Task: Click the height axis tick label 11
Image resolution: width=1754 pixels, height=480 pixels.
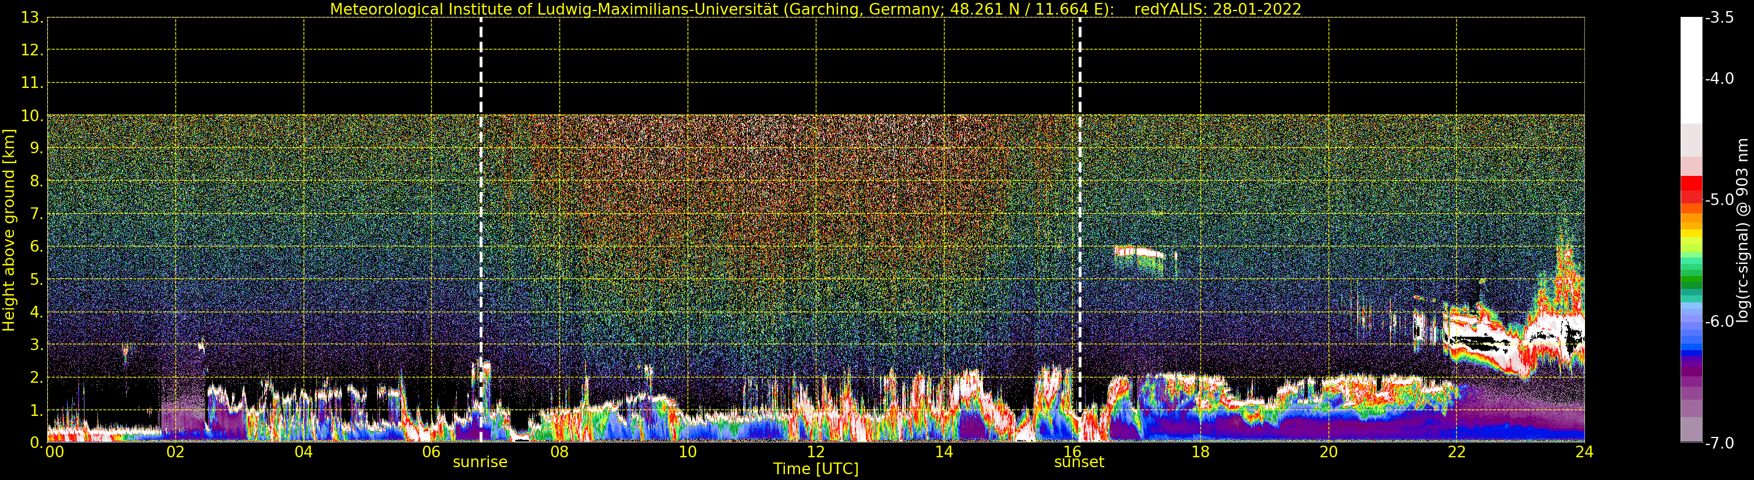Action: click(32, 83)
